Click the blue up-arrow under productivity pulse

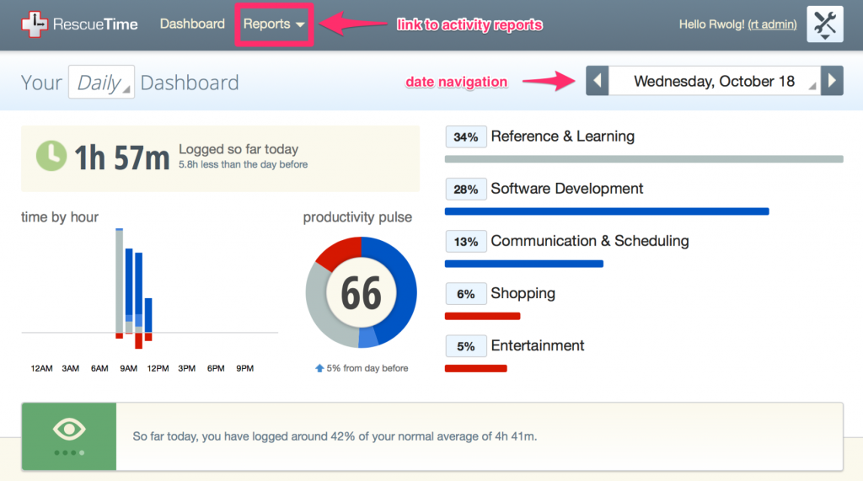coord(319,368)
